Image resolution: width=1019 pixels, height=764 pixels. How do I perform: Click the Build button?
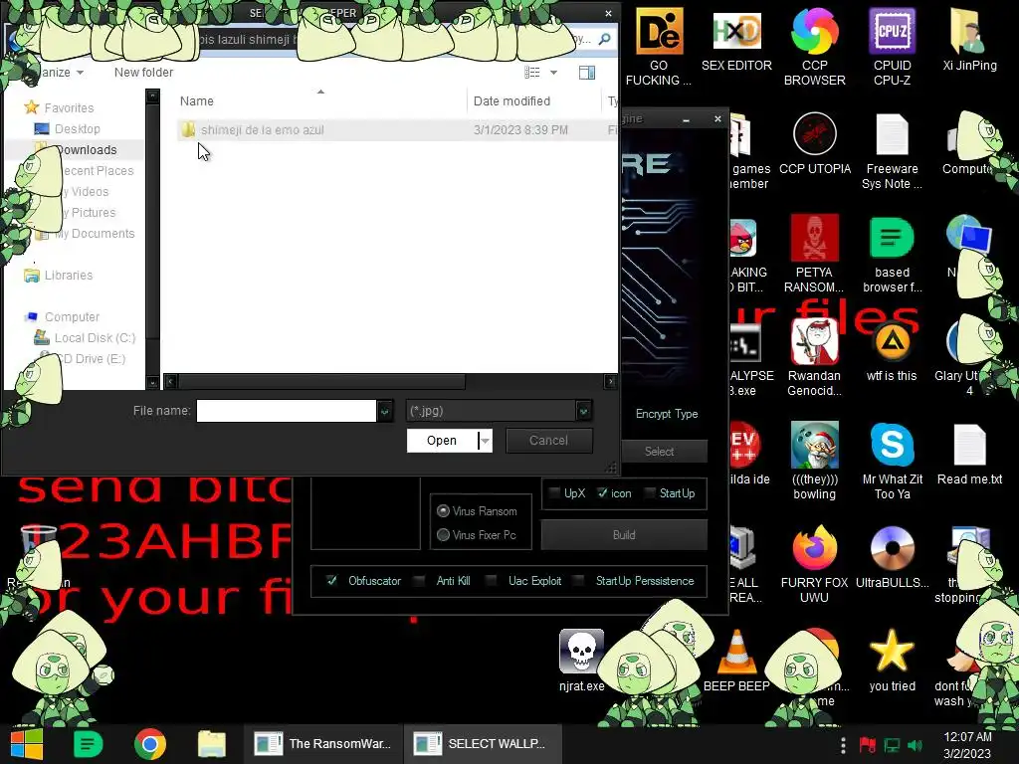pos(624,534)
